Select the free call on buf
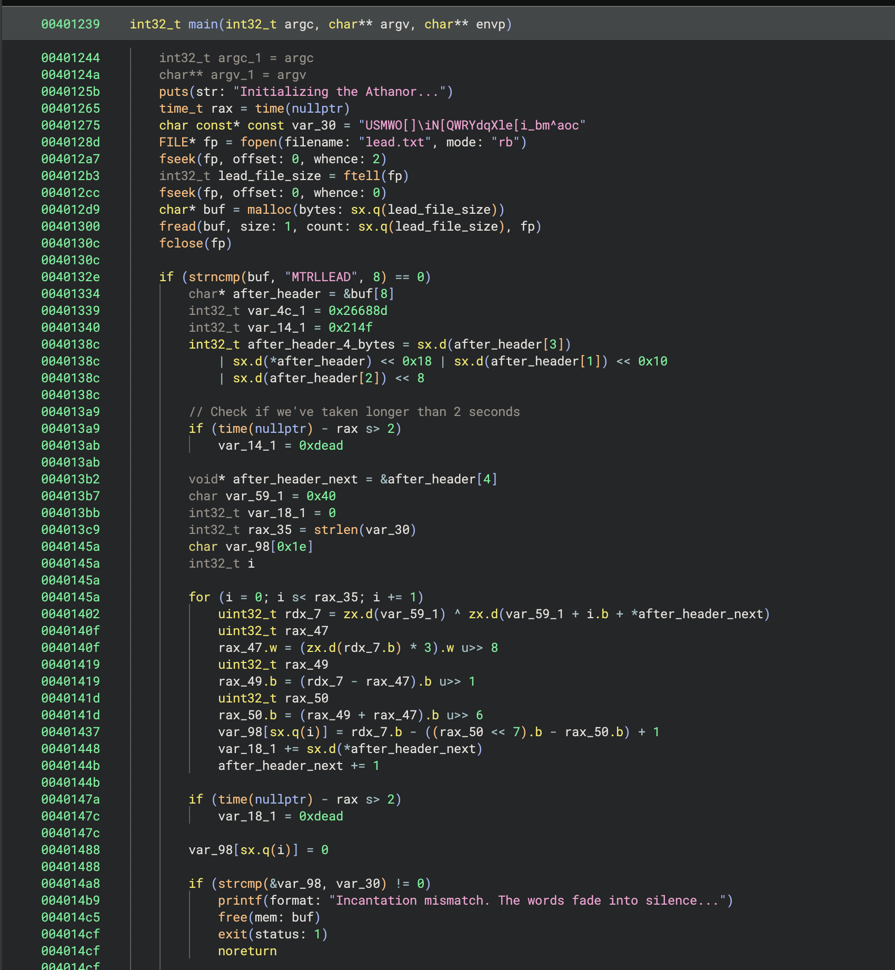The width and height of the screenshot is (895, 970). (234, 917)
